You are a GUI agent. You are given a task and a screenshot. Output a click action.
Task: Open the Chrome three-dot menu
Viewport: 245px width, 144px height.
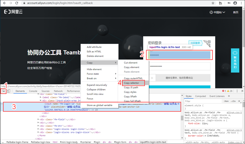[241, 3]
